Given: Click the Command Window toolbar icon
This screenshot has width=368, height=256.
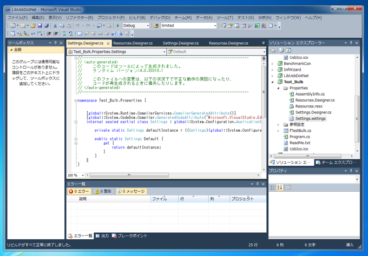Looking at the screenshot, I should tap(271, 25).
